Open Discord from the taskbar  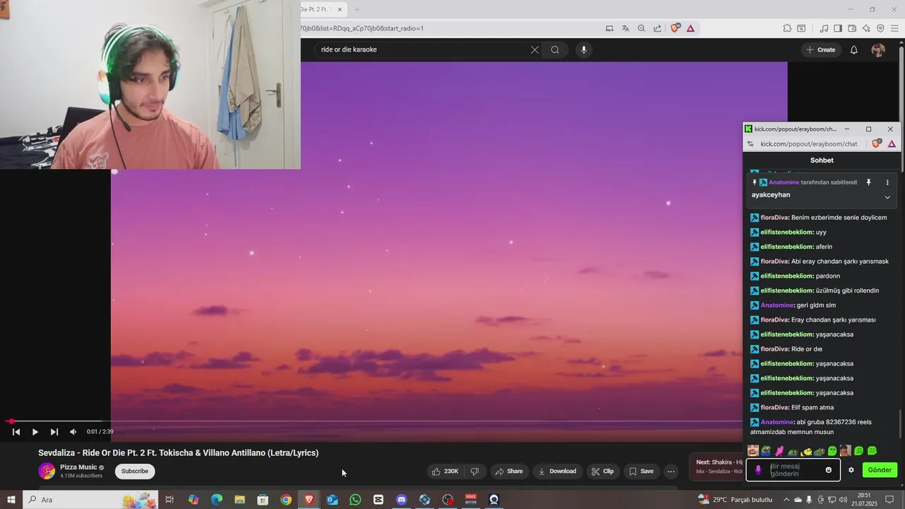pos(402,500)
